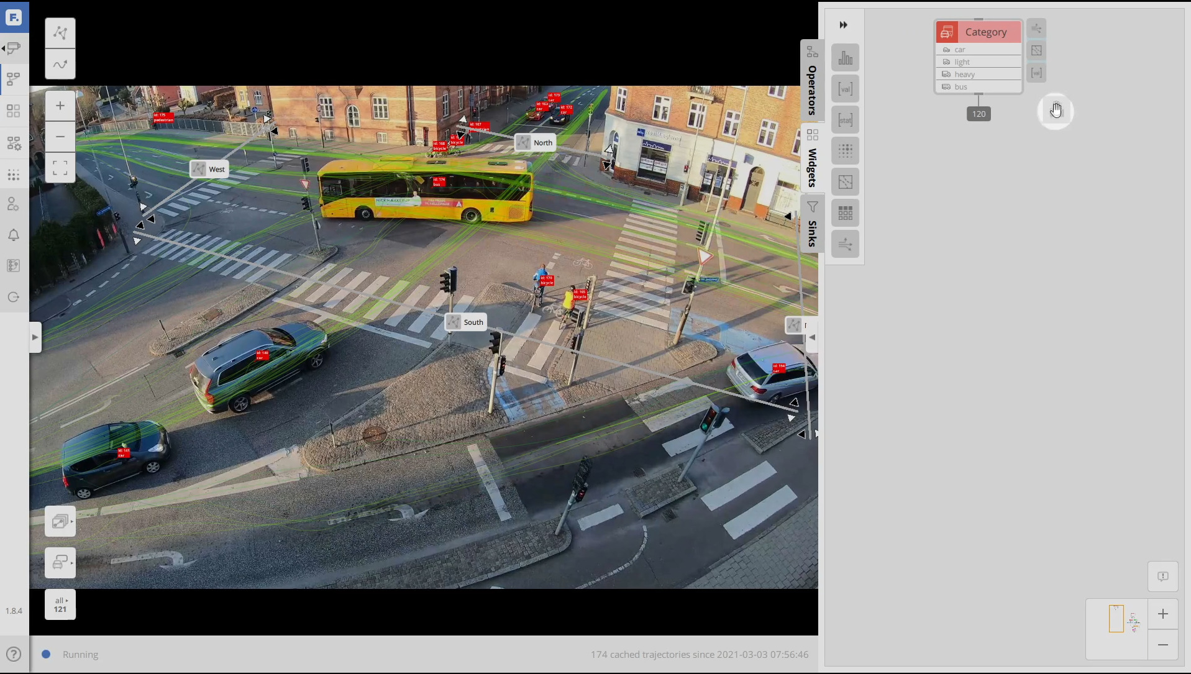Collapse the widgets panel with double-arrow chevron
The image size is (1191, 674).
[843, 25]
